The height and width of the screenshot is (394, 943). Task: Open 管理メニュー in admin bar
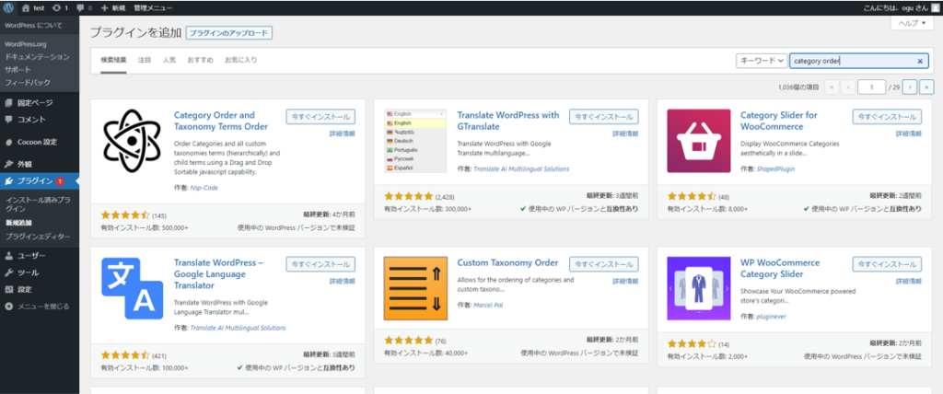[153, 7]
